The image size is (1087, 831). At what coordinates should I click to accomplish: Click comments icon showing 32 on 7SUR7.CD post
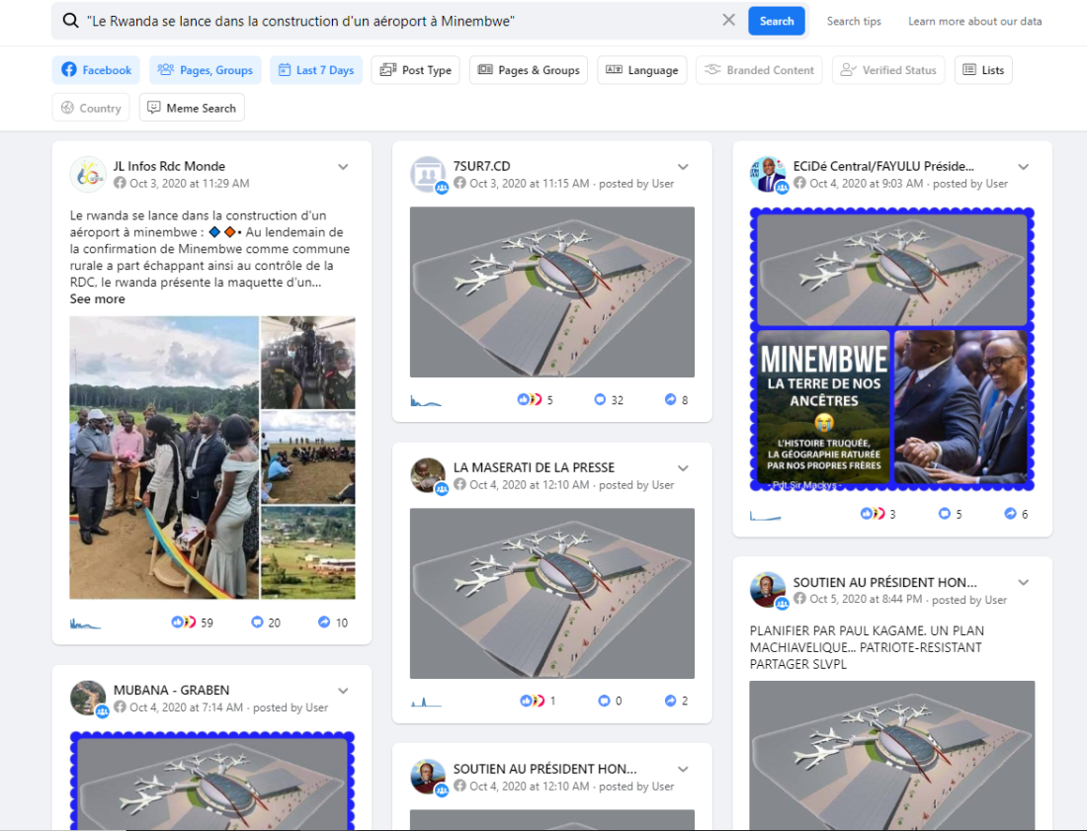[601, 400]
